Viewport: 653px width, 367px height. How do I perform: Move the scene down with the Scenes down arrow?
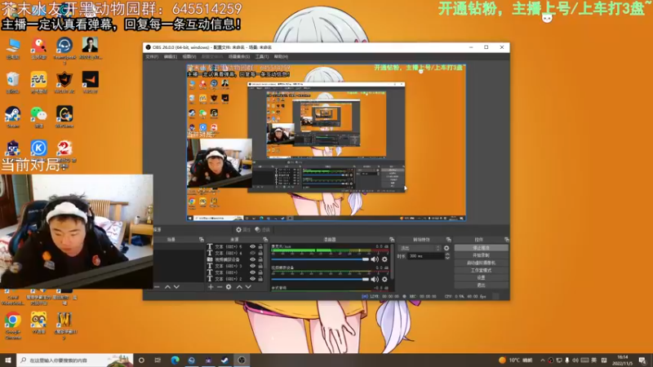click(x=176, y=287)
